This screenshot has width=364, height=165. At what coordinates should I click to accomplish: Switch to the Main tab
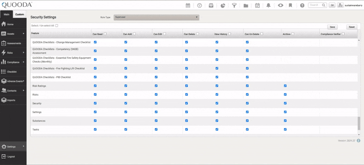pyautogui.click(x=6, y=15)
